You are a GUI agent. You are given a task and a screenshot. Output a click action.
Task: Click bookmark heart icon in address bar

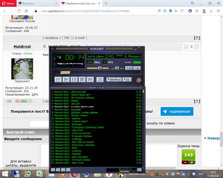click(182, 11)
